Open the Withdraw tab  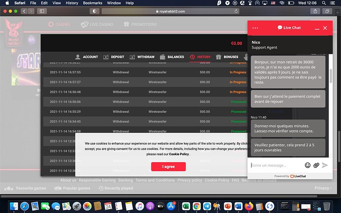[x=142, y=57]
